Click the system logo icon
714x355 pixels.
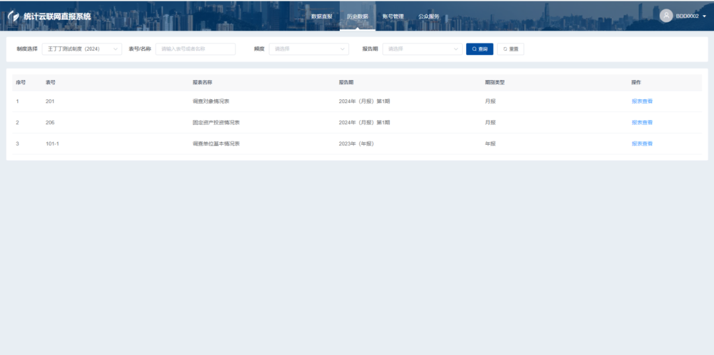point(13,16)
